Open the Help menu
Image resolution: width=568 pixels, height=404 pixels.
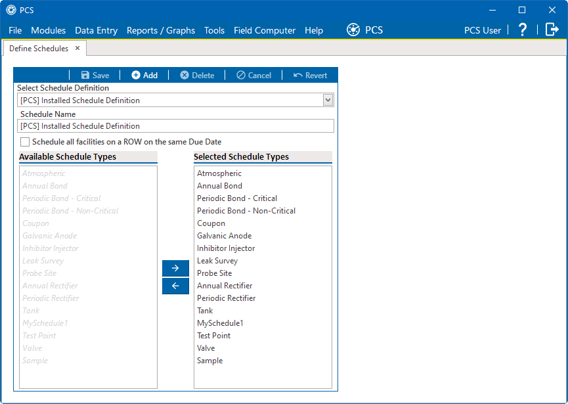pyautogui.click(x=314, y=30)
